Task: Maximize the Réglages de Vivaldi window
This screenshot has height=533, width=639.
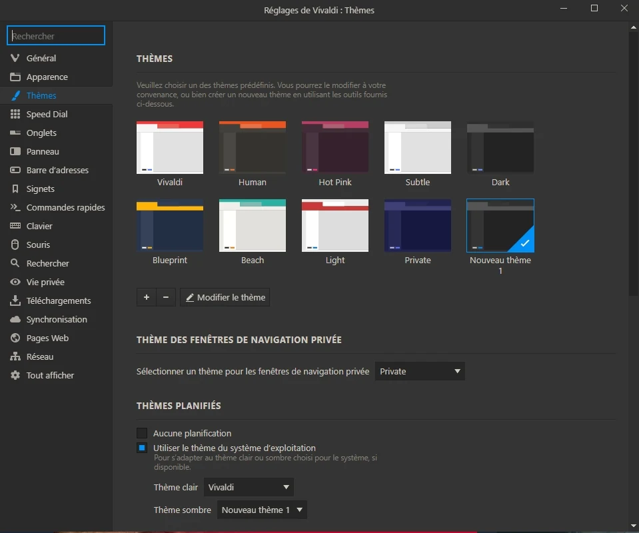Action: click(x=594, y=8)
